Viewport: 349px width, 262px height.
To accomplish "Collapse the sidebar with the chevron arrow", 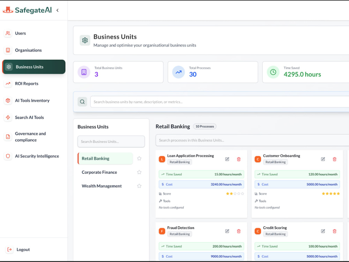I will (58, 10).
